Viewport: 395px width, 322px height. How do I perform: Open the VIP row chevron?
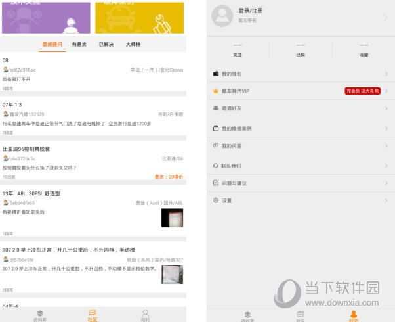click(x=386, y=91)
